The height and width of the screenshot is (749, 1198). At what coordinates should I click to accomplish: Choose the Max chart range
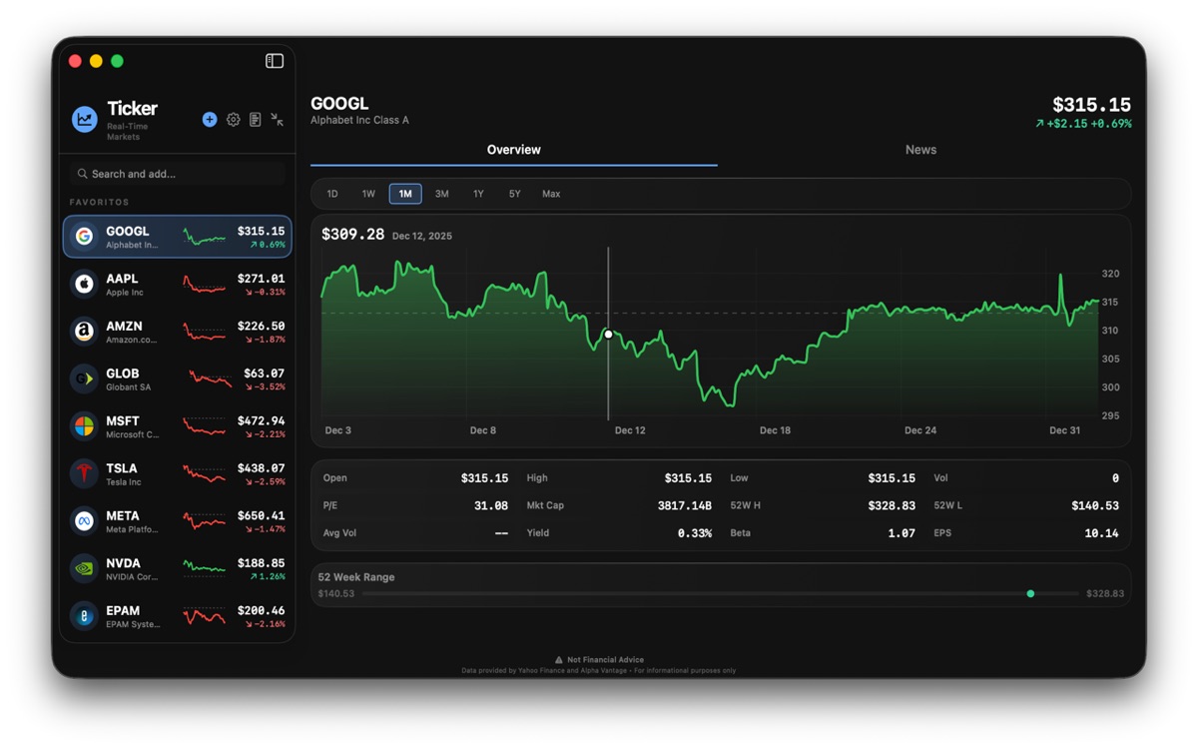551,194
